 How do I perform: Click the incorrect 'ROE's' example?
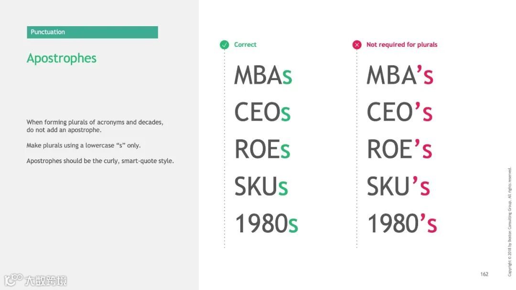[x=399, y=150]
